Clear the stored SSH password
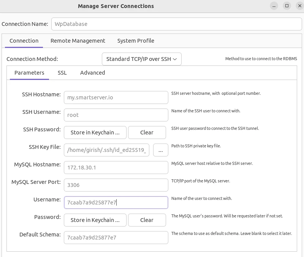 pos(147,132)
